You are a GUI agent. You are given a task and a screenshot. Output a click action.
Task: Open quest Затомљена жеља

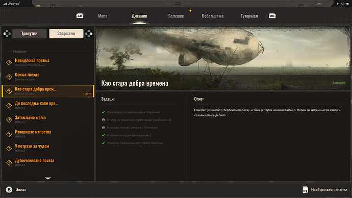[48, 119]
